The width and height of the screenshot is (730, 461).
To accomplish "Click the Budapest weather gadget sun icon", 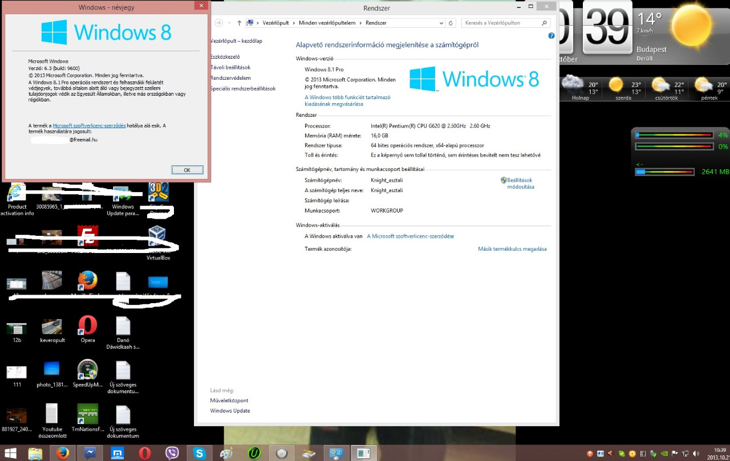I will [x=693, y=26].
